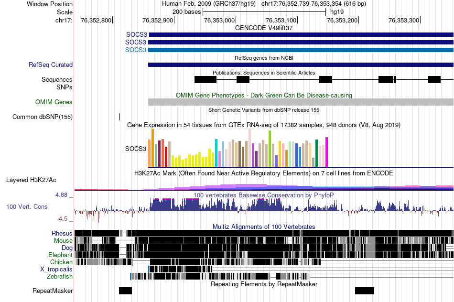Click the first dark-blue SOCS3 GENCODE transcript label
The height and width of the screenshot is (302, 454).
(x=137, y=34)
